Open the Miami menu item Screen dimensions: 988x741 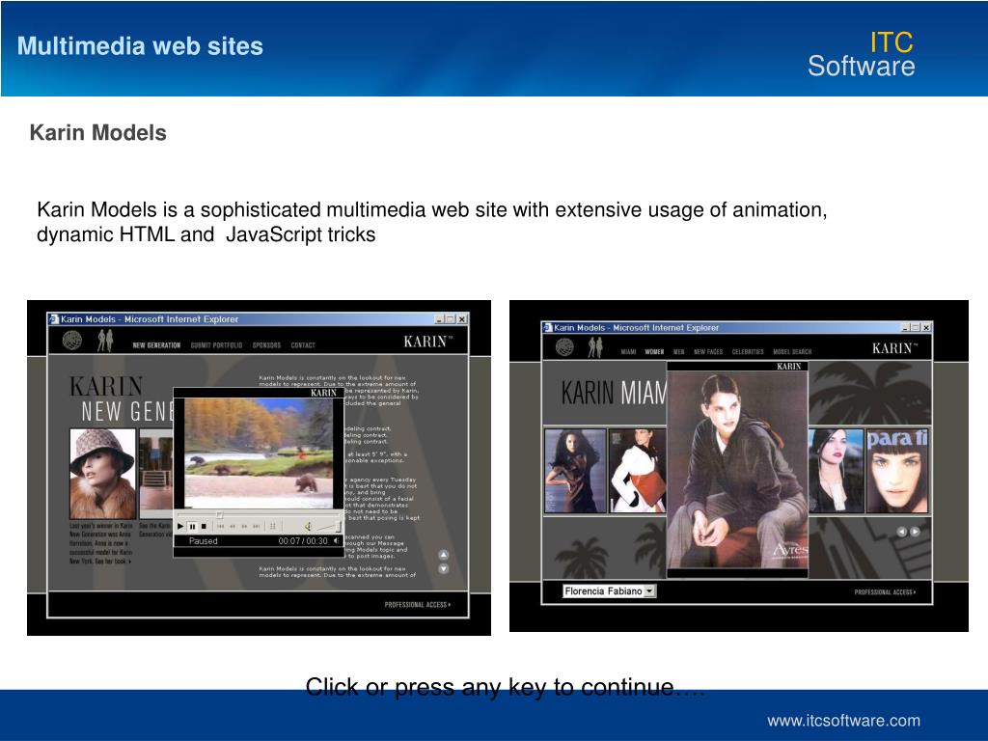pos(628,351)
